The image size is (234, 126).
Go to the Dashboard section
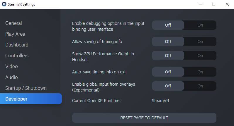[17, 45]
